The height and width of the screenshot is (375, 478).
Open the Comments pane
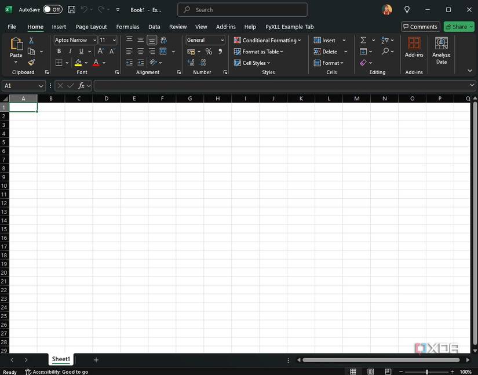pyautogui.click(x=420, y=27)
